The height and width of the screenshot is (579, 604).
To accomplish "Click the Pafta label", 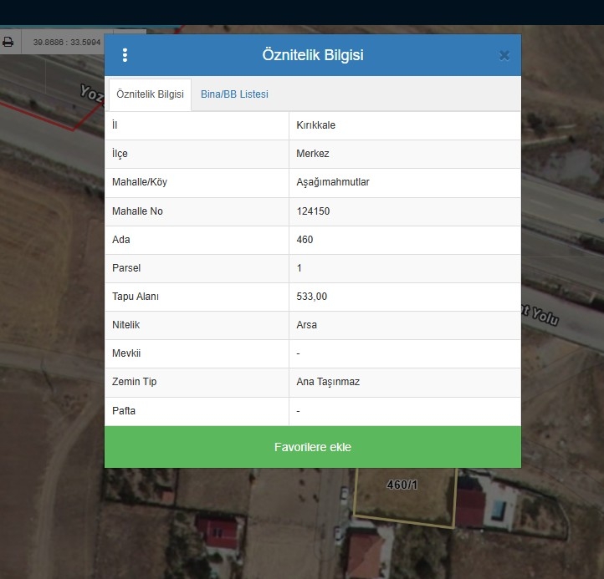I will click(x=124, y=411).
